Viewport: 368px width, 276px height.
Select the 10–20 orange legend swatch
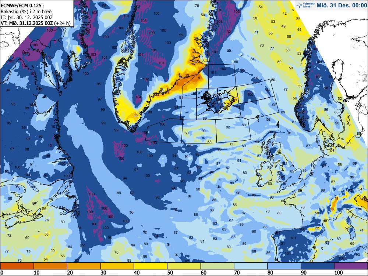coord(50,266)
